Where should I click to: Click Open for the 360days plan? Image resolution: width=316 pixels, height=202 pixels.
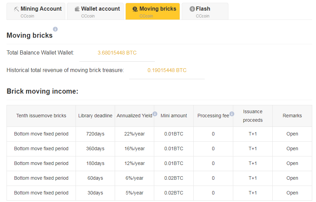(292, 149)
